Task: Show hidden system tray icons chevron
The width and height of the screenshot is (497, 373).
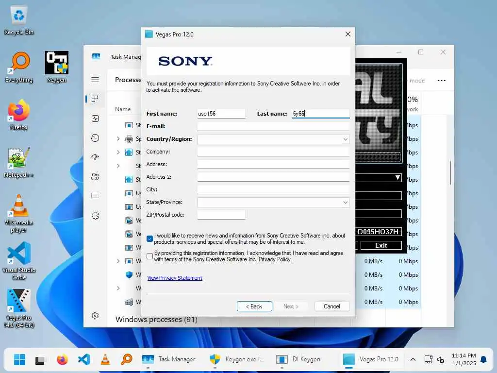Action: coord(413,359)
